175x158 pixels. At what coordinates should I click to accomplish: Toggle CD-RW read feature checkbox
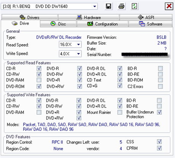click(x=39, y=74)
